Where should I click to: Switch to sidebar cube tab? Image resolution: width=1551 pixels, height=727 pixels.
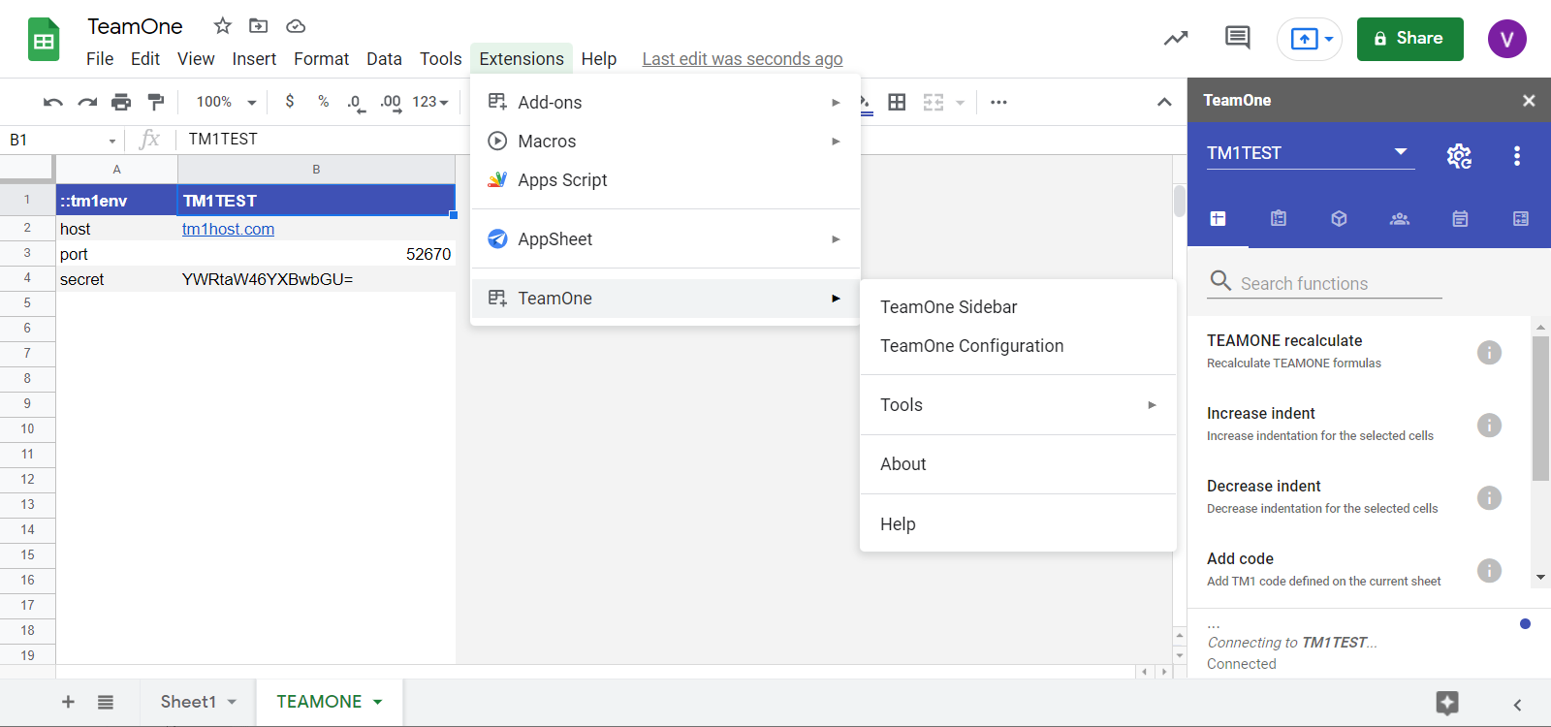(1339, 218)
